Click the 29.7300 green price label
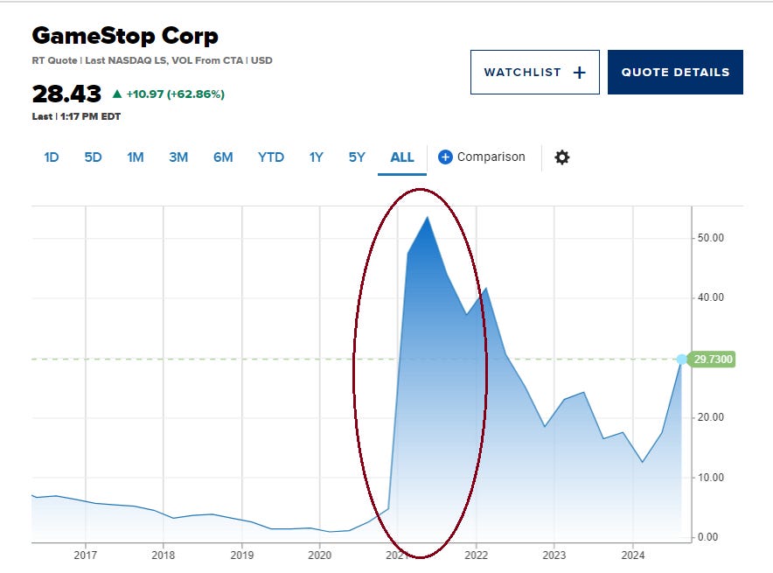 714,360
